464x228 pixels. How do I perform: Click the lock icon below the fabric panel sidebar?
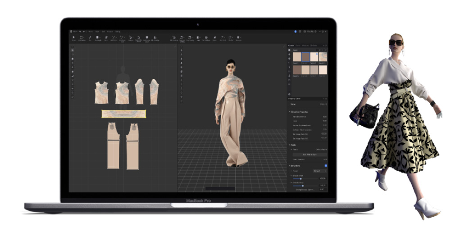tap(289, 94)
